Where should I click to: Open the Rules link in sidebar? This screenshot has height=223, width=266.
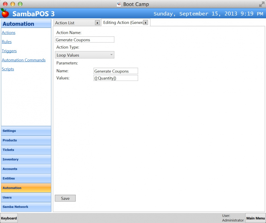7,42
